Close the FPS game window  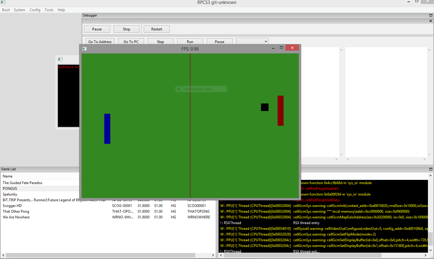click(x=292, y=48)
